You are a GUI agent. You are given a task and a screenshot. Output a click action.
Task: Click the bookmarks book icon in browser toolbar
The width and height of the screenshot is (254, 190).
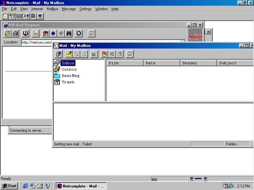(25, 34)
